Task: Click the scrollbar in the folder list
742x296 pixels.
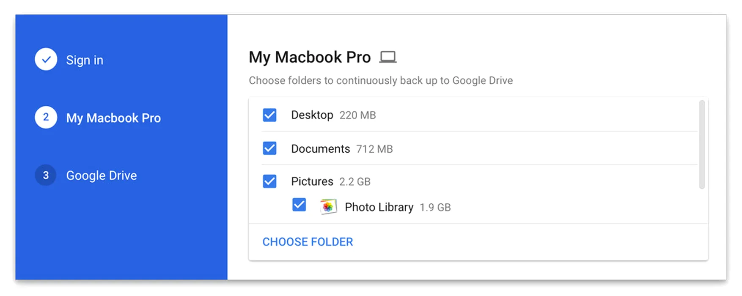Action: coord(702,145)
